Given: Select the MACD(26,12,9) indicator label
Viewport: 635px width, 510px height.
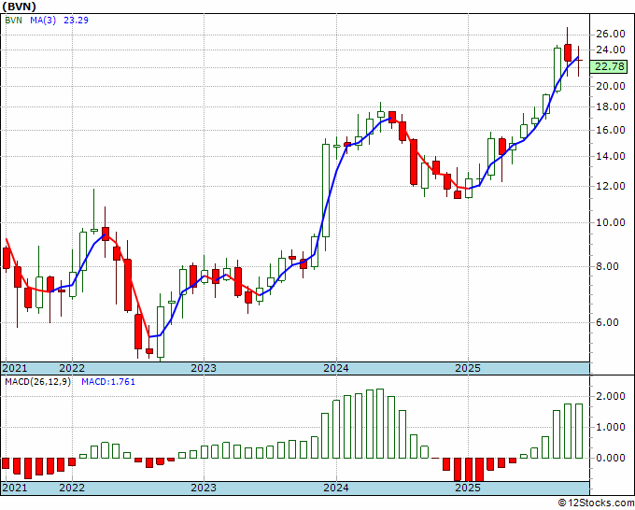Looking at the screenshot, I should pyautogui.click(x=37, y=382).
